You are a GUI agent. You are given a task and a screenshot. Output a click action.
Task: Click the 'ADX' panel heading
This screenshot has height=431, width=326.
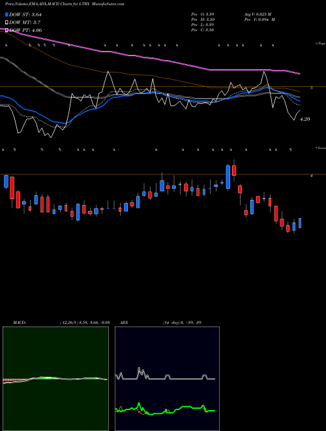pos(124,323)
